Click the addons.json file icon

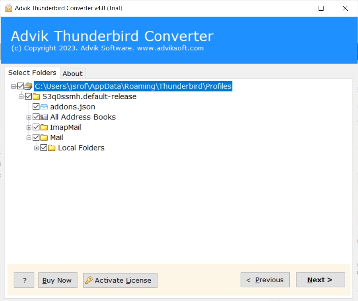[44, 107]
